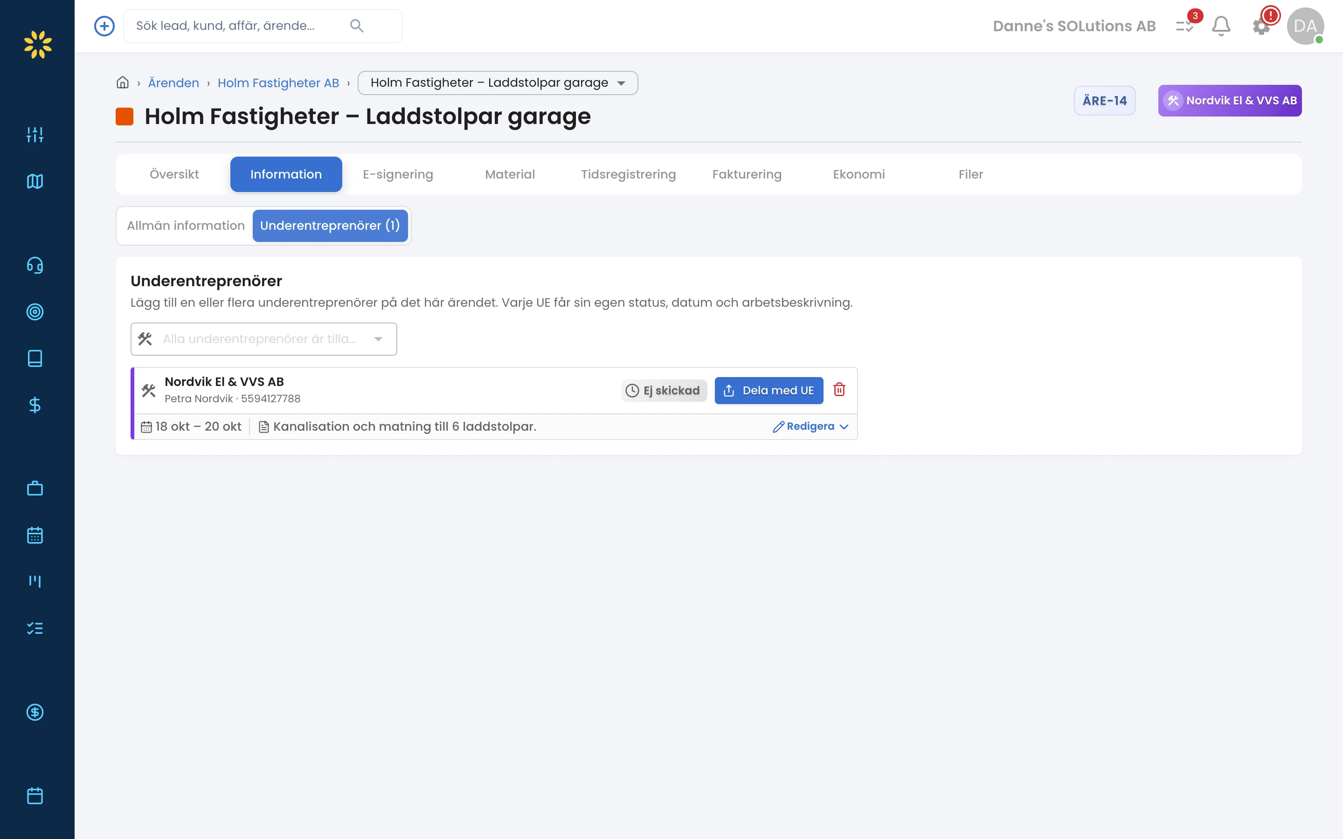Switch to the Fakturering tab

pos(747,174)
